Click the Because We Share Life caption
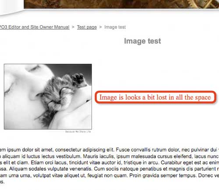The width and height of the screenshot is (219, 190). 78,131
